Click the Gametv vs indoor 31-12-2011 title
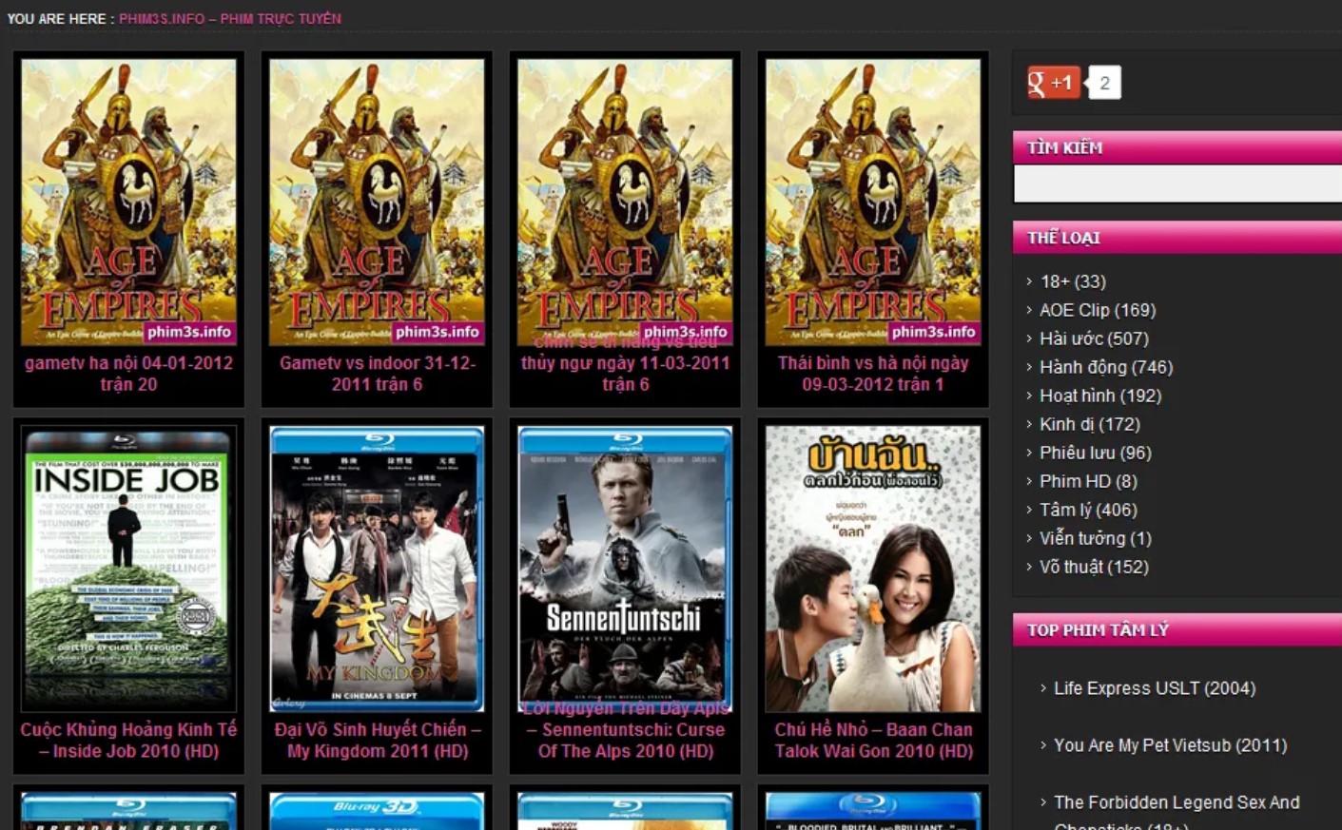The image size is (1342, 830). (377, 374)
